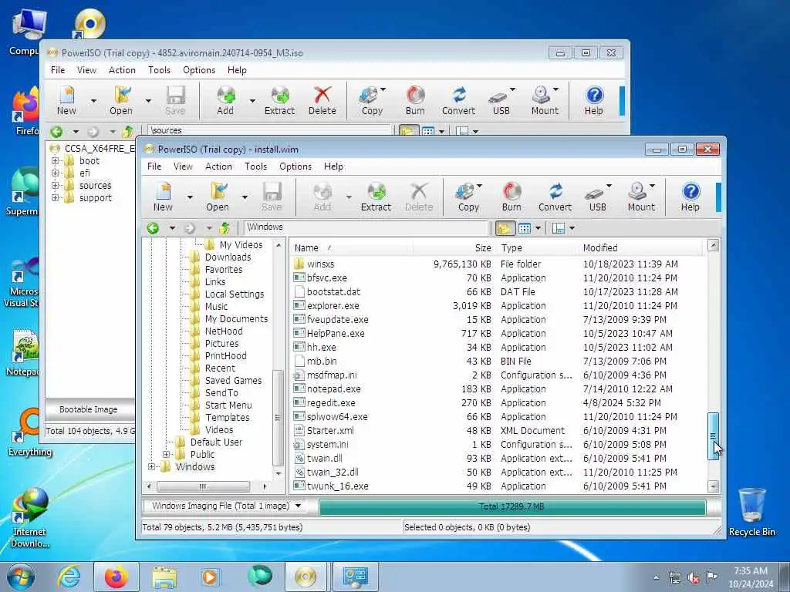The image size is (790, 592).
Task: Expand the Public folder in install.wim tree
Action: point(167,455)
